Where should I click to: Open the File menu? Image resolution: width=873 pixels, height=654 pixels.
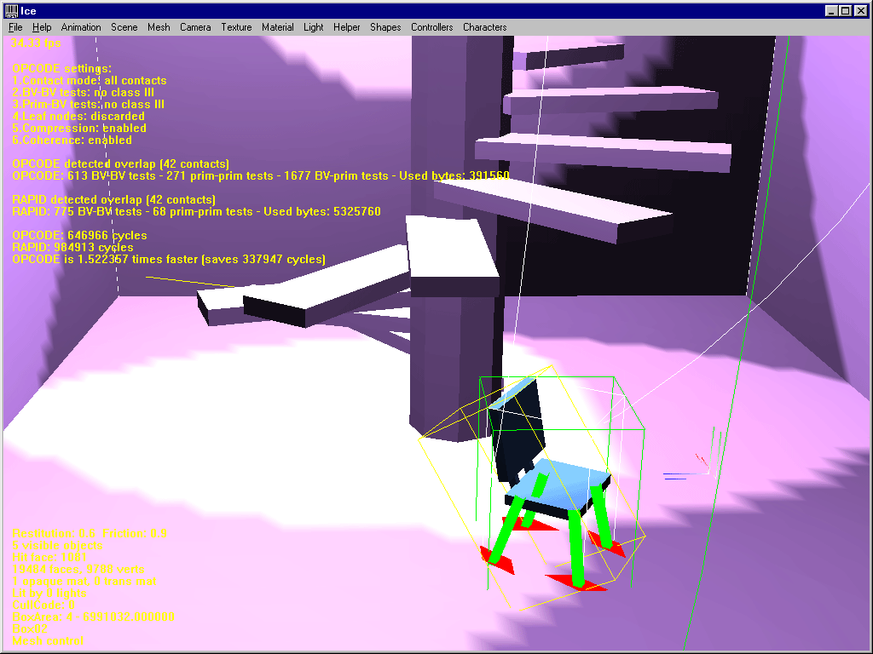coord(15,27)
